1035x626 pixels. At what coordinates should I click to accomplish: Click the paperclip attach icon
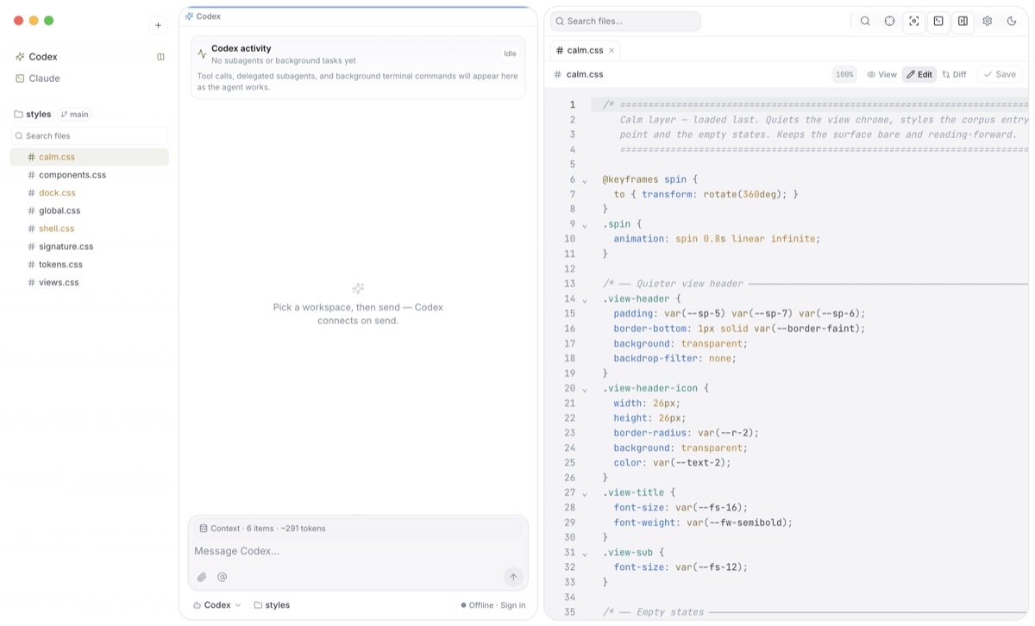pyautogui.click(x=202, y=577)
